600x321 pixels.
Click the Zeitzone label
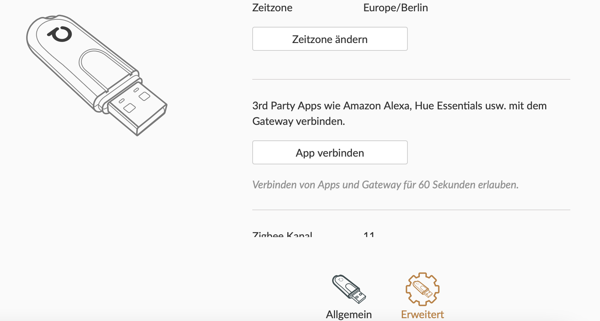272,7
